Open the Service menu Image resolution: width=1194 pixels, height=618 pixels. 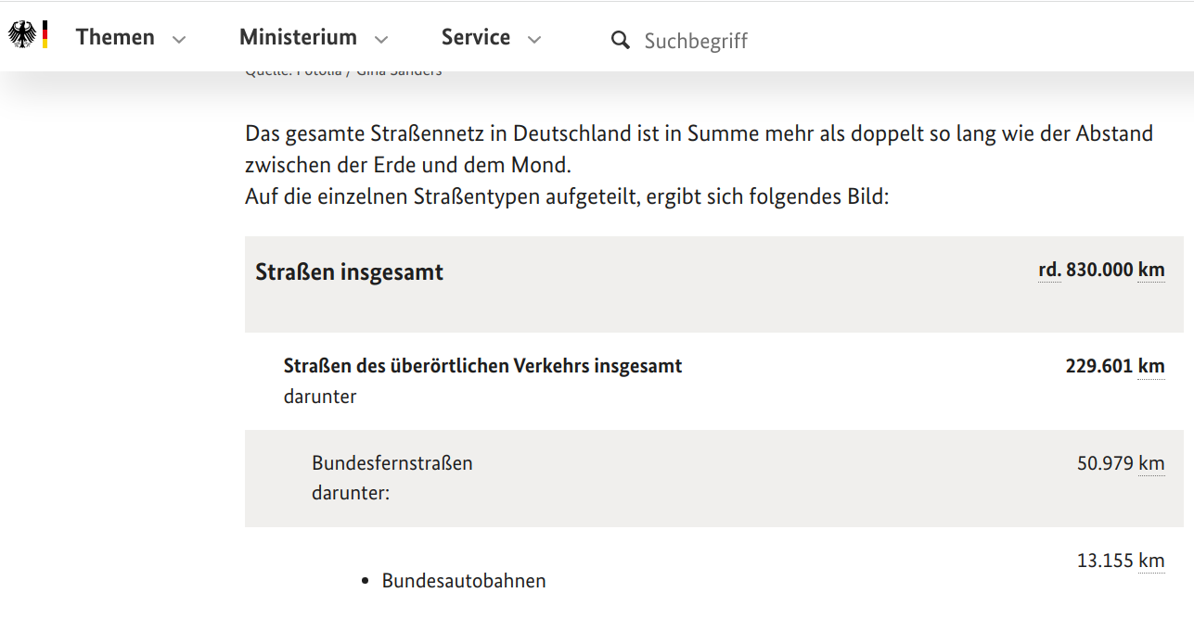click(x=475, y=37)
